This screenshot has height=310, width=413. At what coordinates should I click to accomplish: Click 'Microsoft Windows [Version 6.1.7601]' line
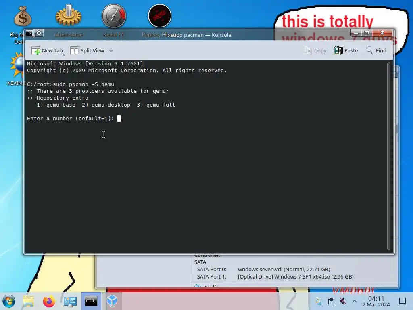pyautogui.click(x=85, y=63)
